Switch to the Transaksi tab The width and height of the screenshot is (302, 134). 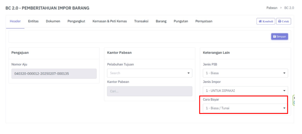tap(141, 21)
